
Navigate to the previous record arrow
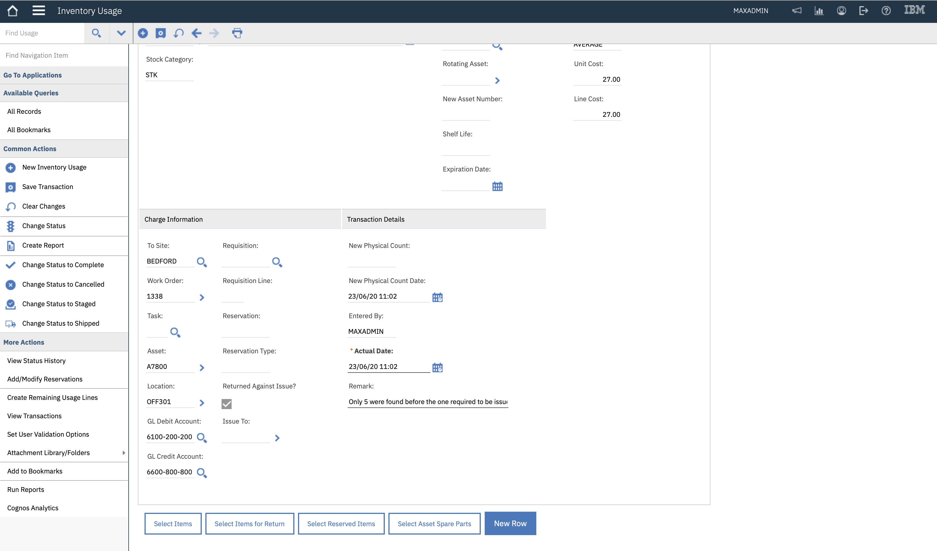(197, 33)
